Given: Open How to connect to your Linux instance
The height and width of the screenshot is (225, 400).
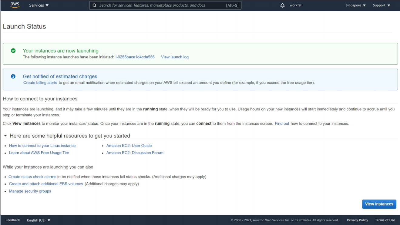Looking at the screenshot, I should [x=42, y=146].
